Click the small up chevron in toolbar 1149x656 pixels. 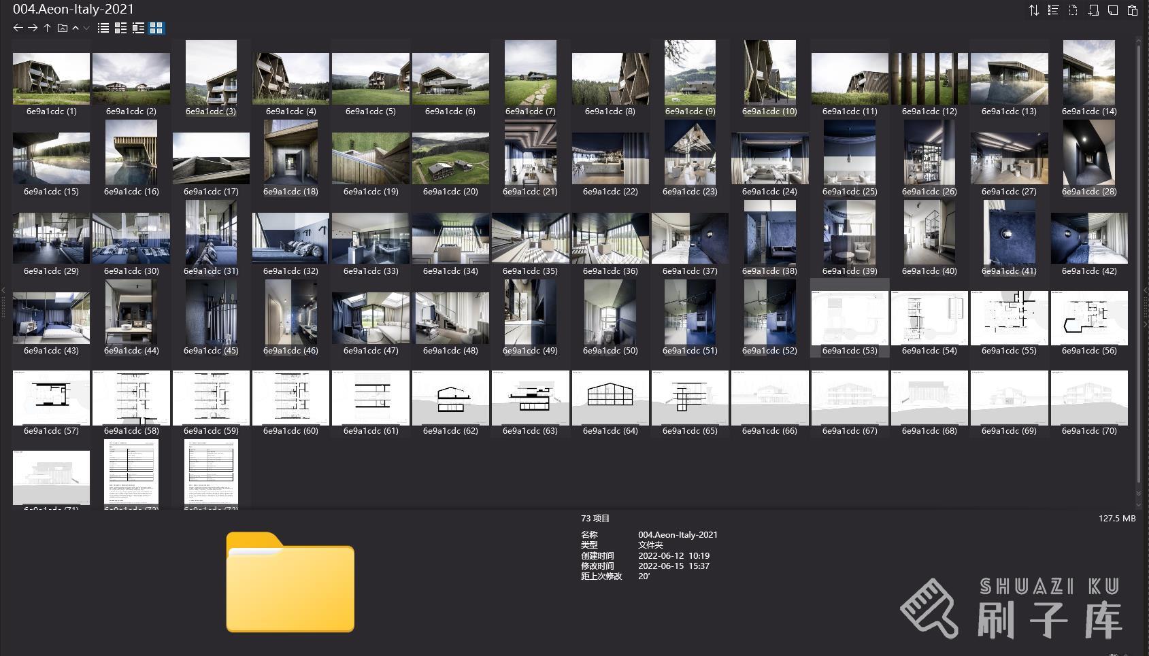pyautogui.click(x=76, y=28)
